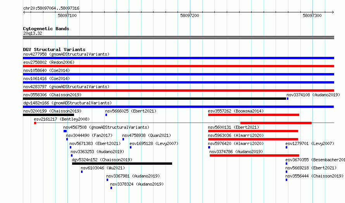Open nsv3556444 (Chaisson2019) label
Viewport: 345px width, 203px height.
pos(314,176)
